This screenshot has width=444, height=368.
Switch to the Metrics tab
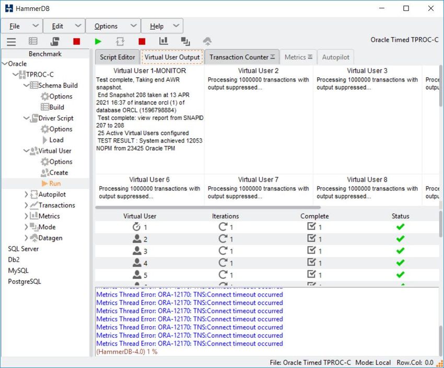[298, 57]
